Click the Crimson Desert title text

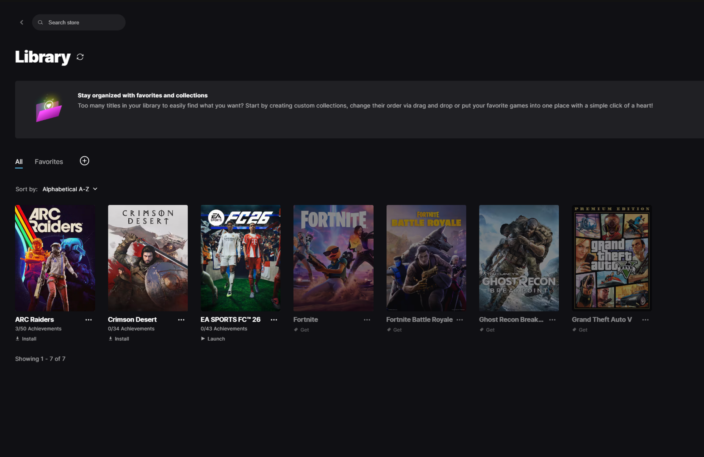coord(132,319)
